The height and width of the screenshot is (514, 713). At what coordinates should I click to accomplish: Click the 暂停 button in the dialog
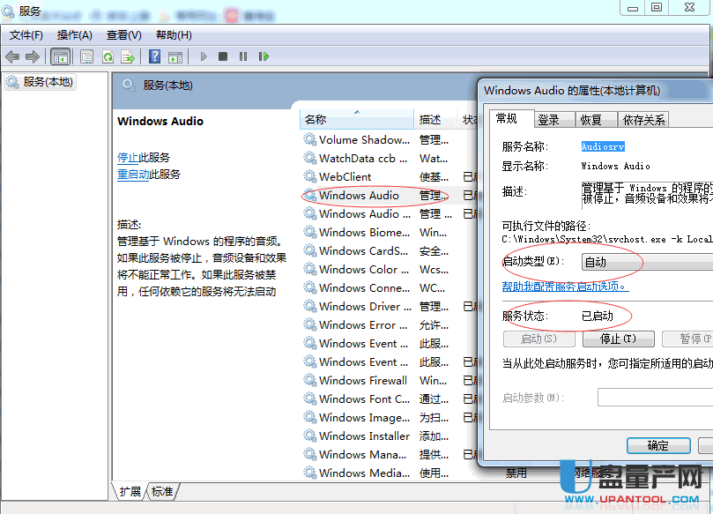pyautogui.click(x=687, y=339)
